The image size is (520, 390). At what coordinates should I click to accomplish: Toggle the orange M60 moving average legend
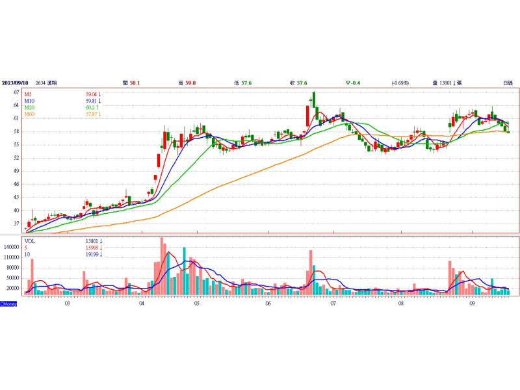[30, 114]
